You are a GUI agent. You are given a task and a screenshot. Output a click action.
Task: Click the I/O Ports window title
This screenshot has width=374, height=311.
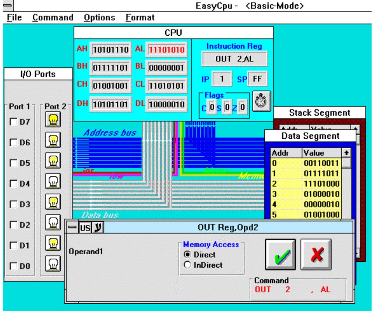pyautogui.click(x=38, y=74)
